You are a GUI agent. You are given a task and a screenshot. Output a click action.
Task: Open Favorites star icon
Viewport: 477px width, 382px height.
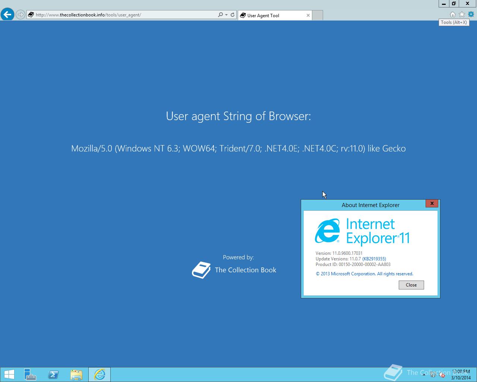[x=462, y=14]
